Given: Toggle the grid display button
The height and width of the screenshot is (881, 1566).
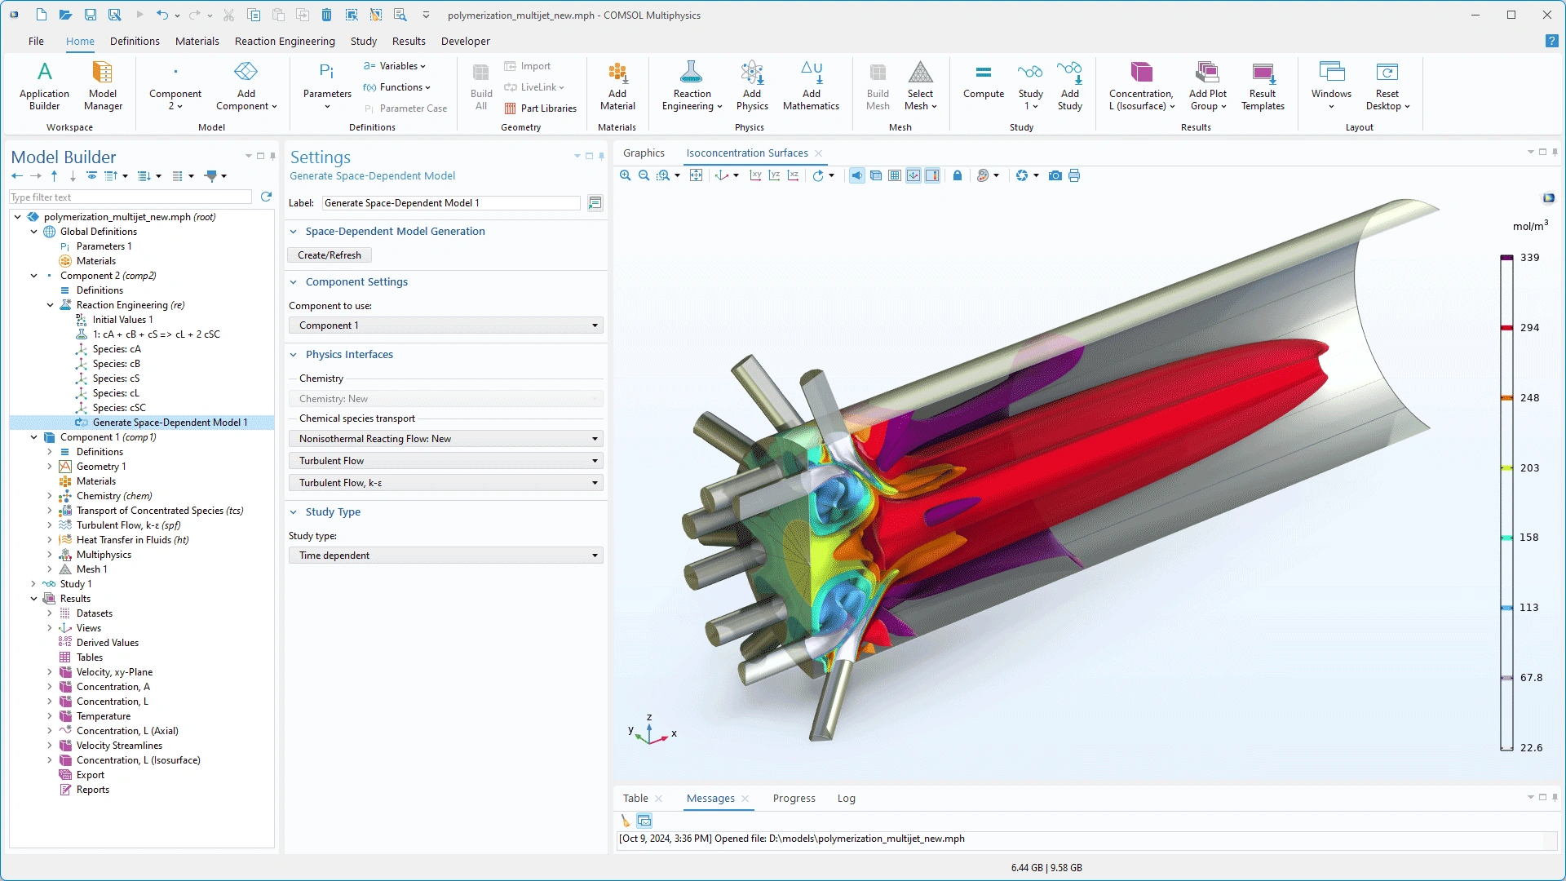Looking at the screenshot, I should coord(895,175).
